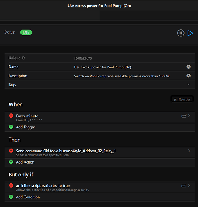Screen dimensions: 198x207
Task: Clear the Description field with the x icon
Action: 188,76
